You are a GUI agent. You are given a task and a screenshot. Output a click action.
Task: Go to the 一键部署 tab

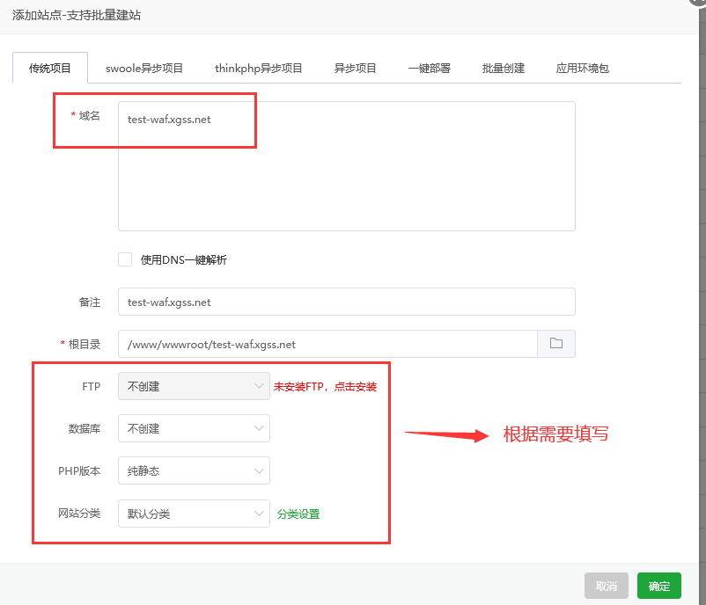(x=429, y=68)
